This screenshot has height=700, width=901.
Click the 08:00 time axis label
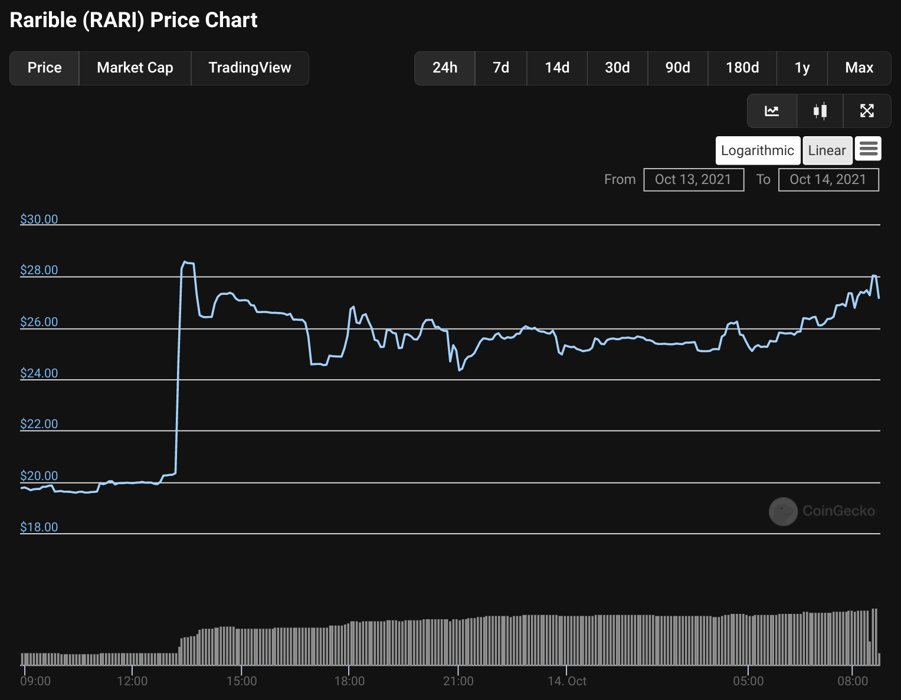[853, 681]
